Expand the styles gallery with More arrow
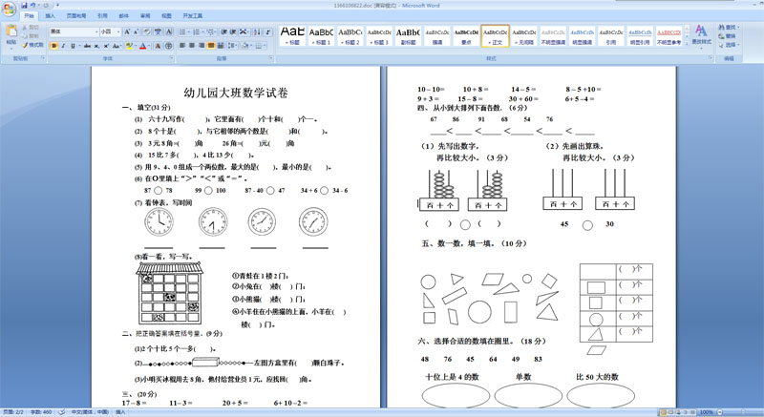This screenshot has width=764, height=417. 687,43
